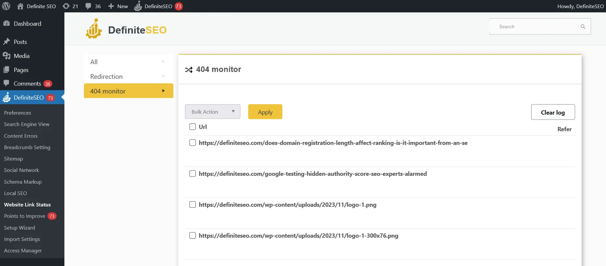Open Setup Wizard submenu item

(20, 228)
